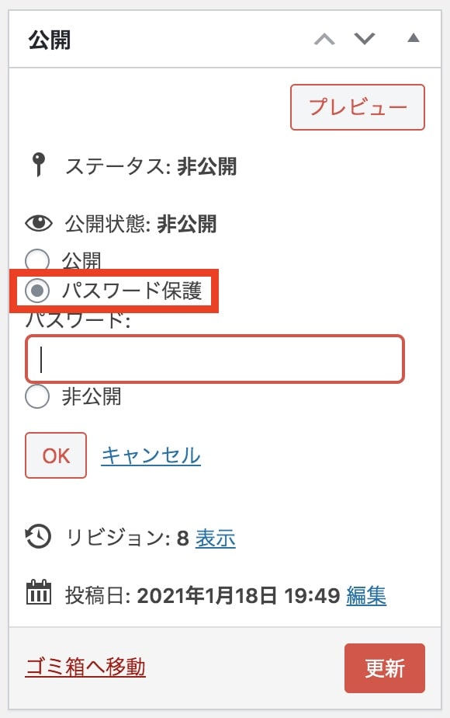Click the プレビュー button

pyautogui.click(x=358, y=107)
